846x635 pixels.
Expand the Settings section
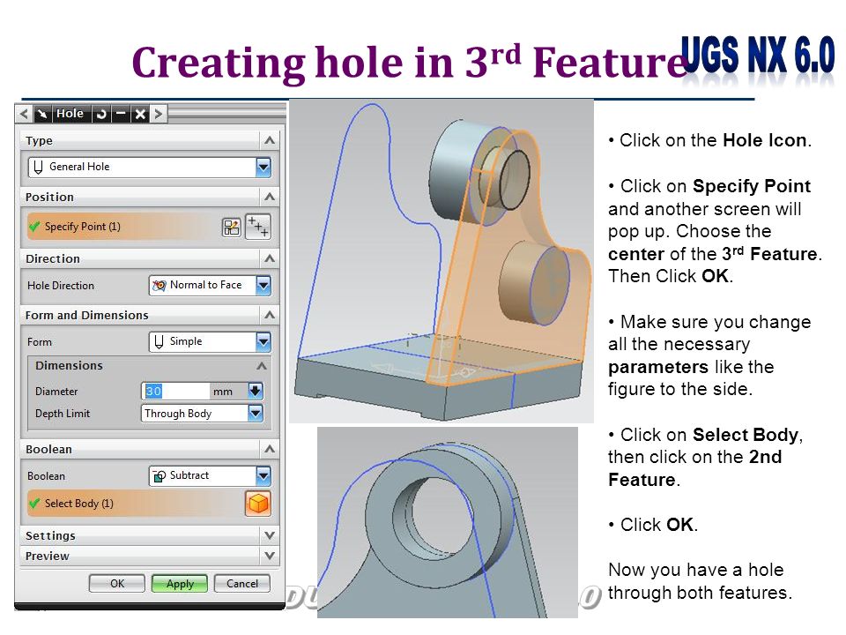coord(270,535)
